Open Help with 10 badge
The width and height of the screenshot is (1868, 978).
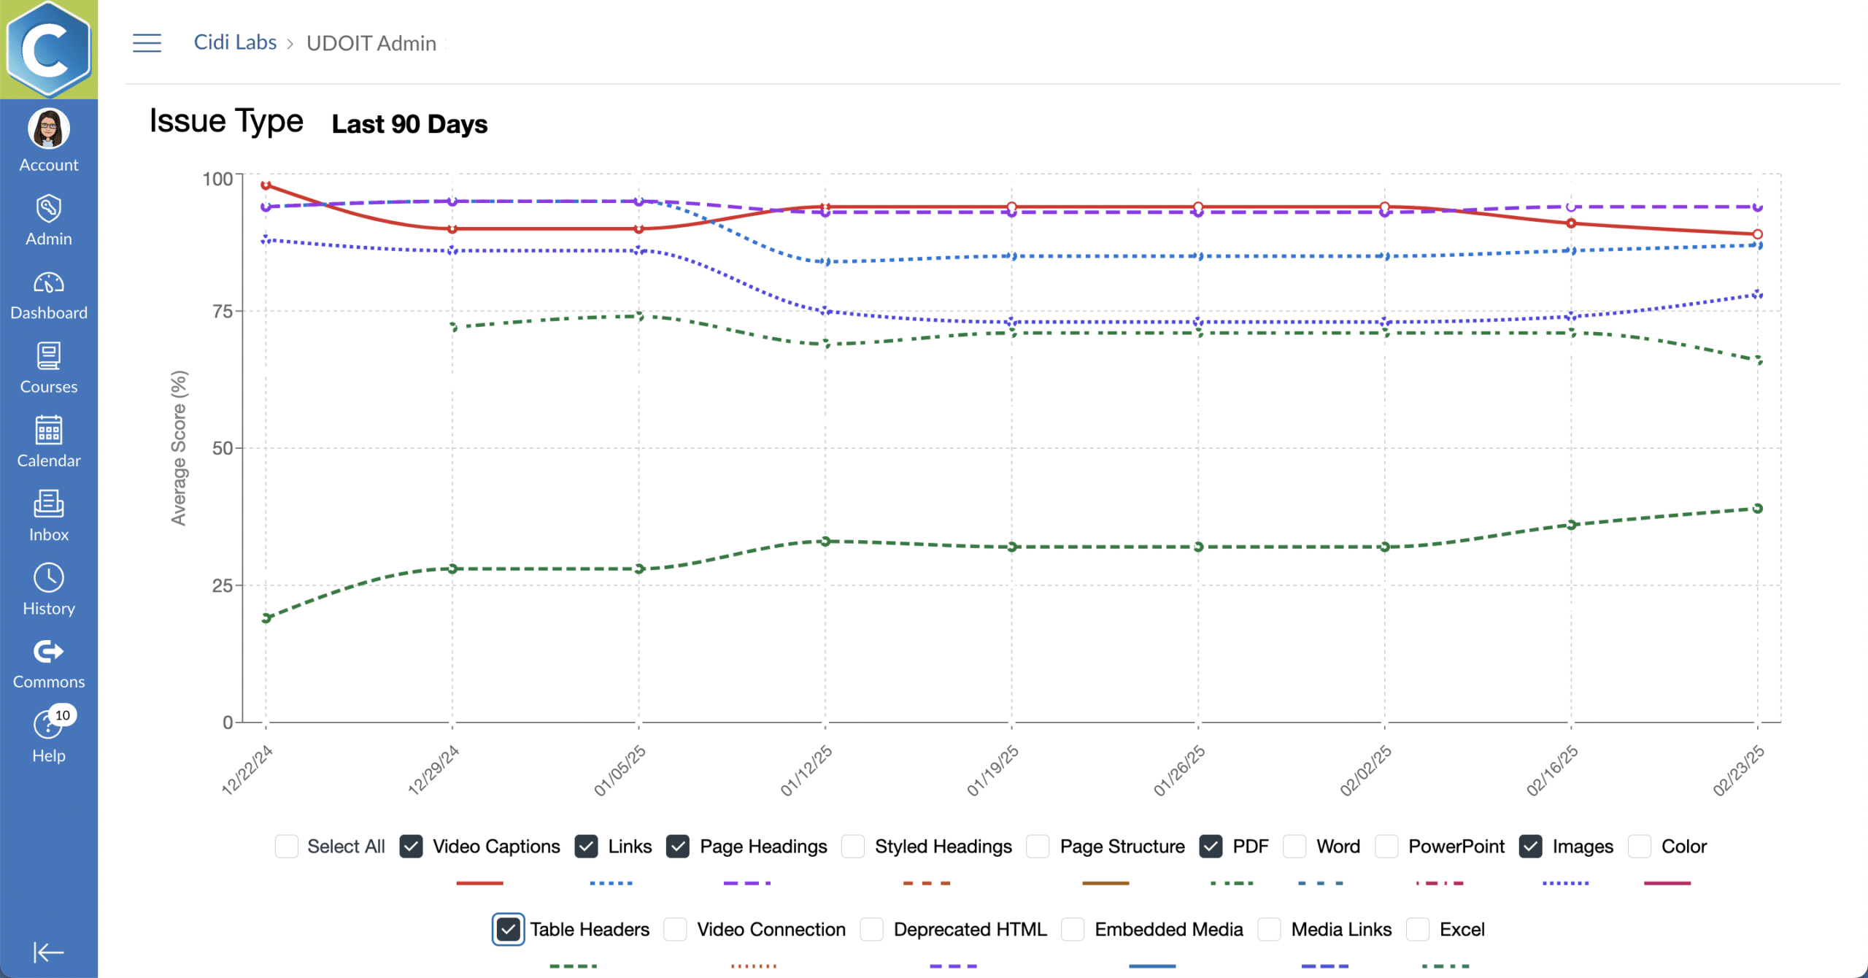[48, 725]
